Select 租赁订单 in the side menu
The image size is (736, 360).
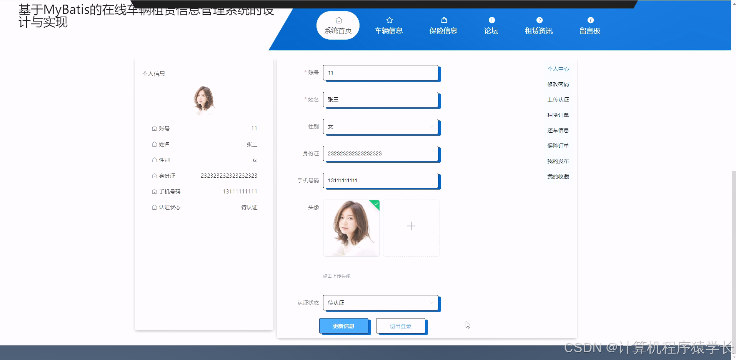[558, 115]
